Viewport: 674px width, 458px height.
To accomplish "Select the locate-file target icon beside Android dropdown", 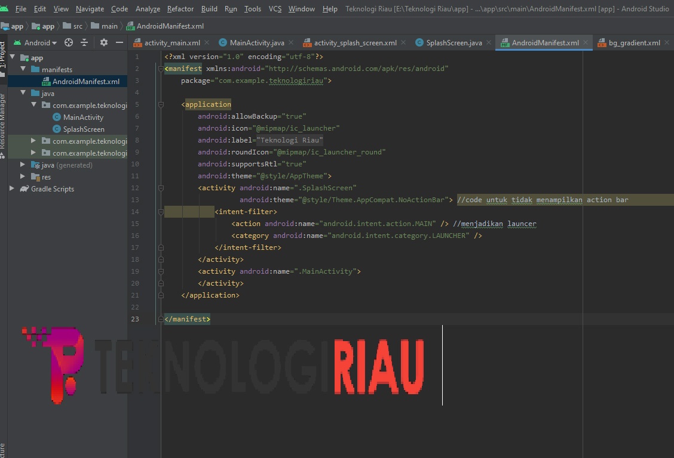I will (68, 42).
